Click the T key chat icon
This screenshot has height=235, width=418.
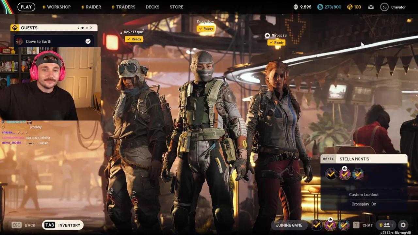[x=356, y=225]
